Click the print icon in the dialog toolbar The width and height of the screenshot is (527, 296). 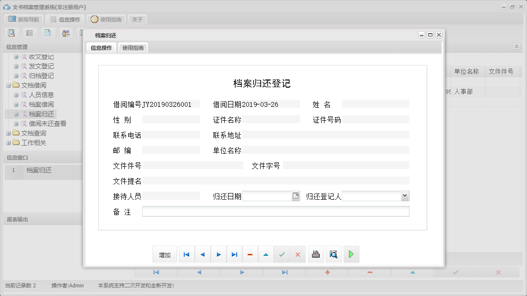pyautogui.click(x=316, y=254)
